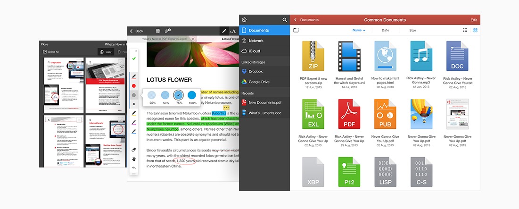Pick the red color dot in toolbar

click(x=134, y=86)
